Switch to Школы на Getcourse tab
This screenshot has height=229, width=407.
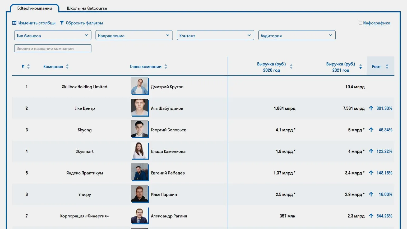point(87,8)
